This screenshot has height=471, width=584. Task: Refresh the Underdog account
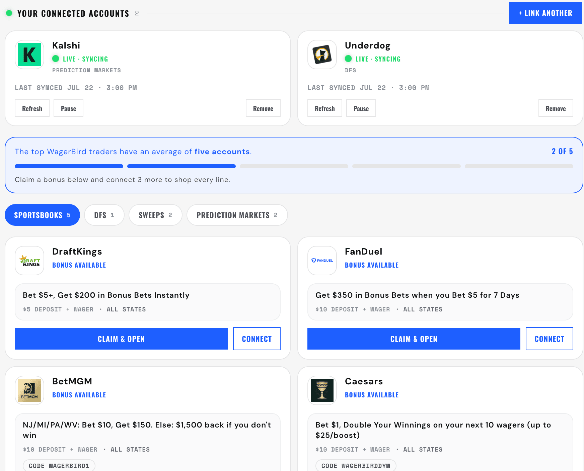coord(325,108)
